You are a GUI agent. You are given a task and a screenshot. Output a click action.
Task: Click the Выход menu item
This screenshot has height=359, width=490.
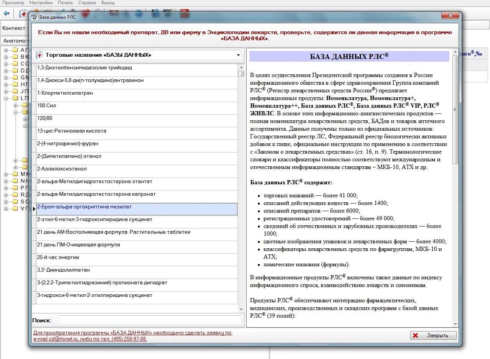pos(108,3)
